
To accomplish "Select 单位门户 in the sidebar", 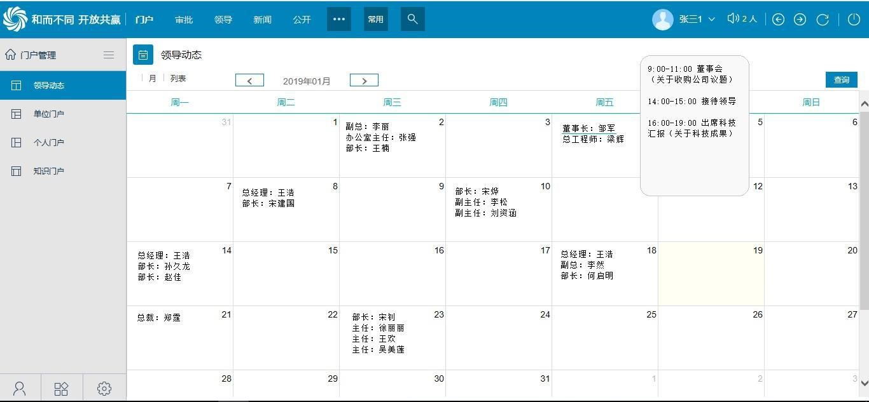I will click(49, 114).
